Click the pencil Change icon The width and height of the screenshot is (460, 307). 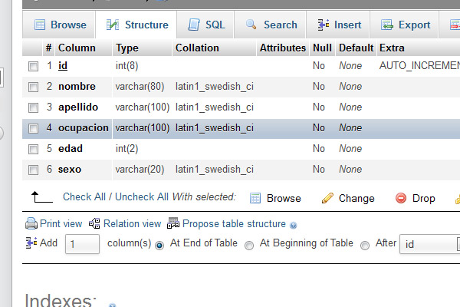(x=327, y=198)
